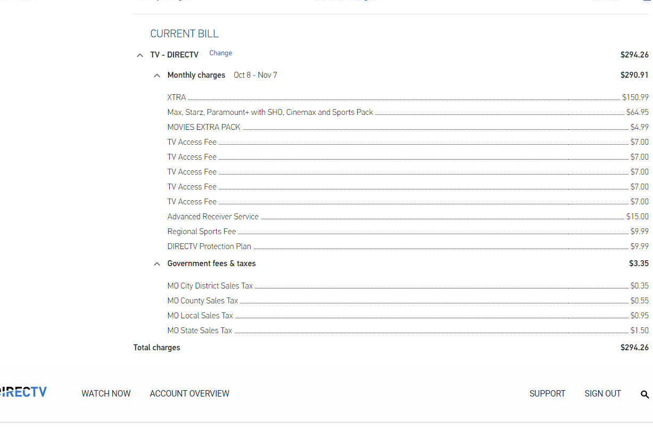Open the DIRECTV logo home link
Image resolution: width=653 pixels, height=429 pixels.
coord(23,392)
